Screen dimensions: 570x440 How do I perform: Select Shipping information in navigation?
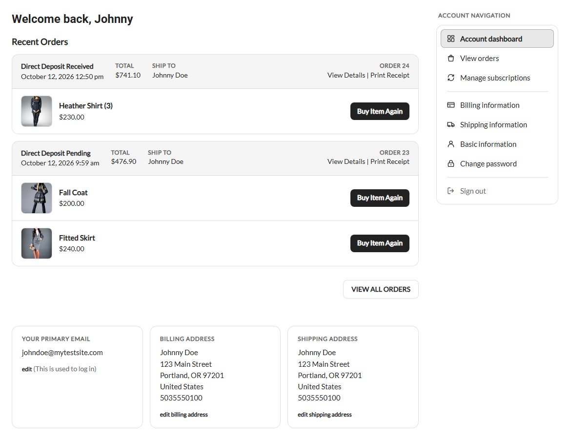click(497, 124)
